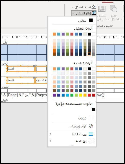Select the Page expression text box
This screenshot has height=164, width=125.
(24, 95)
